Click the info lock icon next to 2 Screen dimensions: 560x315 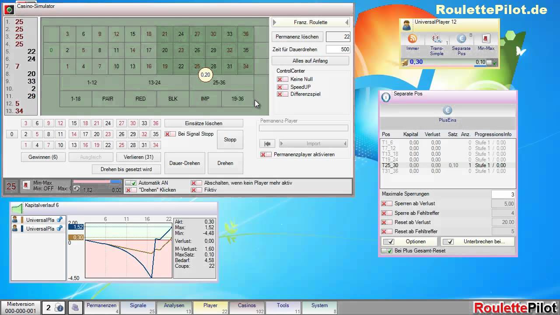point(59,308)
